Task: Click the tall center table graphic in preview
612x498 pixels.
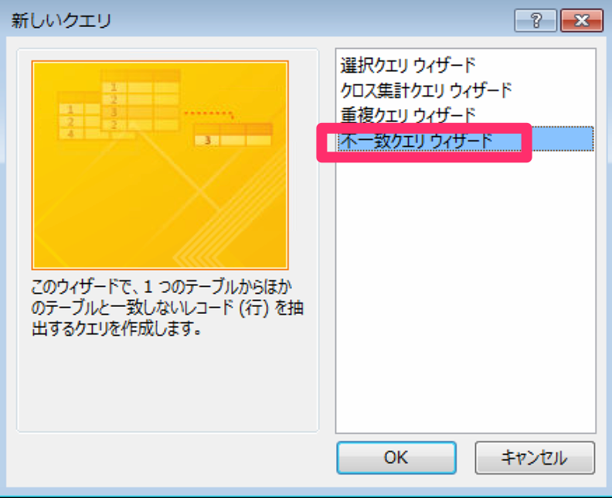Action: click(141, 101)
